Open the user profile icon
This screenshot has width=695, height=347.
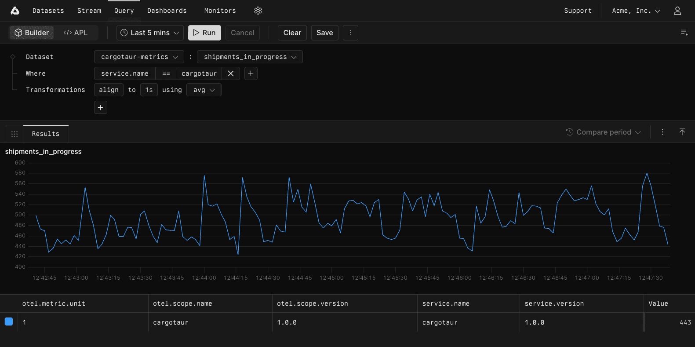tap(677, 11)
